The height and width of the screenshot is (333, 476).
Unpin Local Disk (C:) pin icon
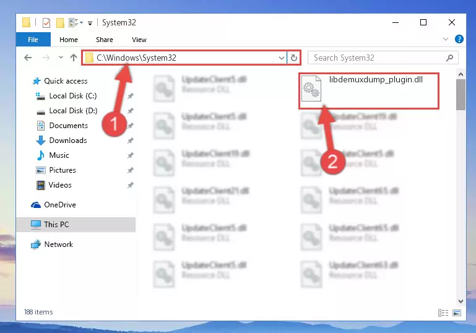coord(130,96)
